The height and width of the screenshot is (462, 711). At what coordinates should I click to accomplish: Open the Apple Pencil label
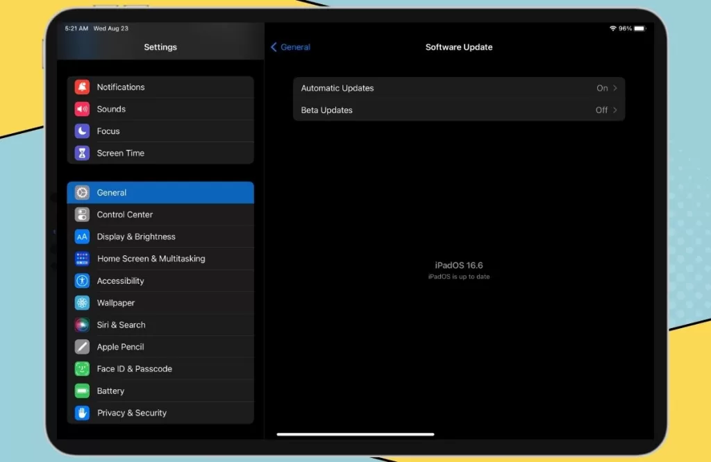pos(121,347)
